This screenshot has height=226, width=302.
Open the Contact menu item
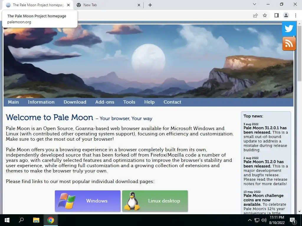coord(172,102)
